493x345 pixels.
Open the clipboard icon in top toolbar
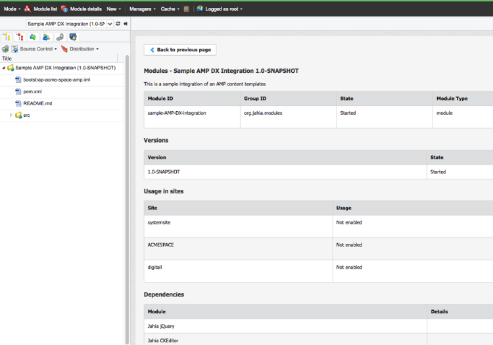(187, 9)
